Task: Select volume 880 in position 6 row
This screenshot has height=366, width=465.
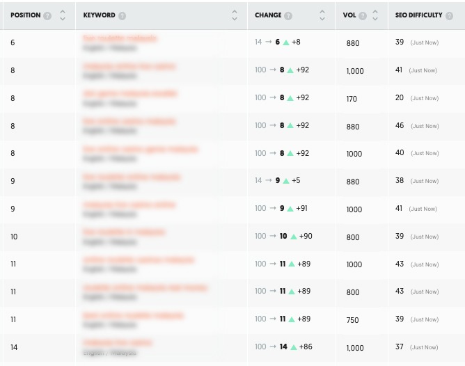Action: [x=353, y=44]
